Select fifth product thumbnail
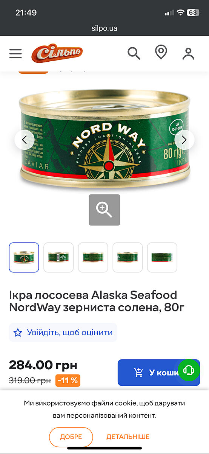Screen dimensions: 209x454 pyautogui.click(x=162, y=257)
